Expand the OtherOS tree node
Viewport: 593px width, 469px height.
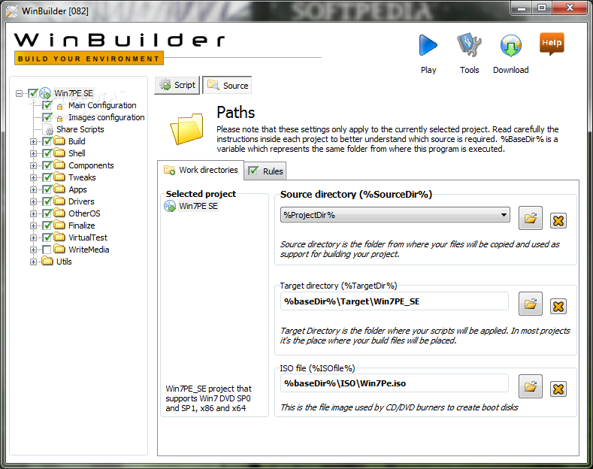[33, 213]
